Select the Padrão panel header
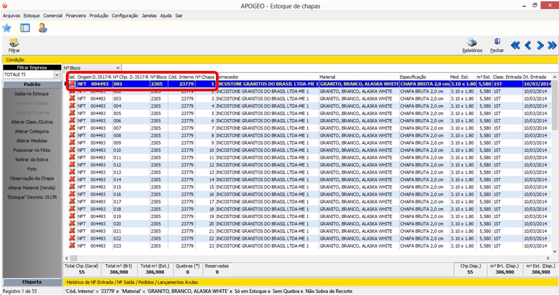 pos(32,84)
